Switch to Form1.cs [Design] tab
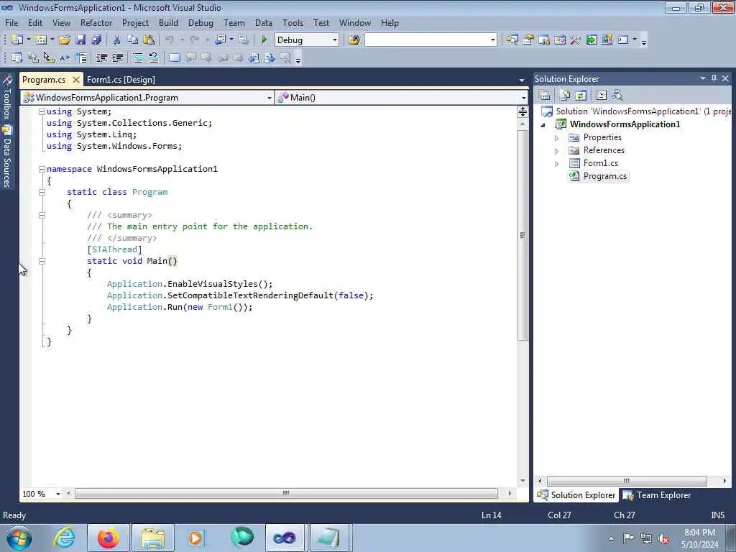The image size is (736, 552). (121, 80)
